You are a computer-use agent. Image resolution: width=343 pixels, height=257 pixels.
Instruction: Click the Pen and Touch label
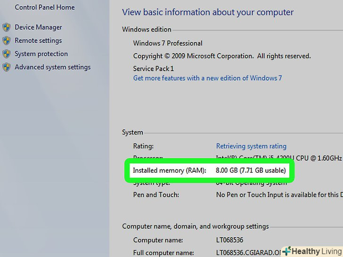pyautogui.click(x=156, y=195)
